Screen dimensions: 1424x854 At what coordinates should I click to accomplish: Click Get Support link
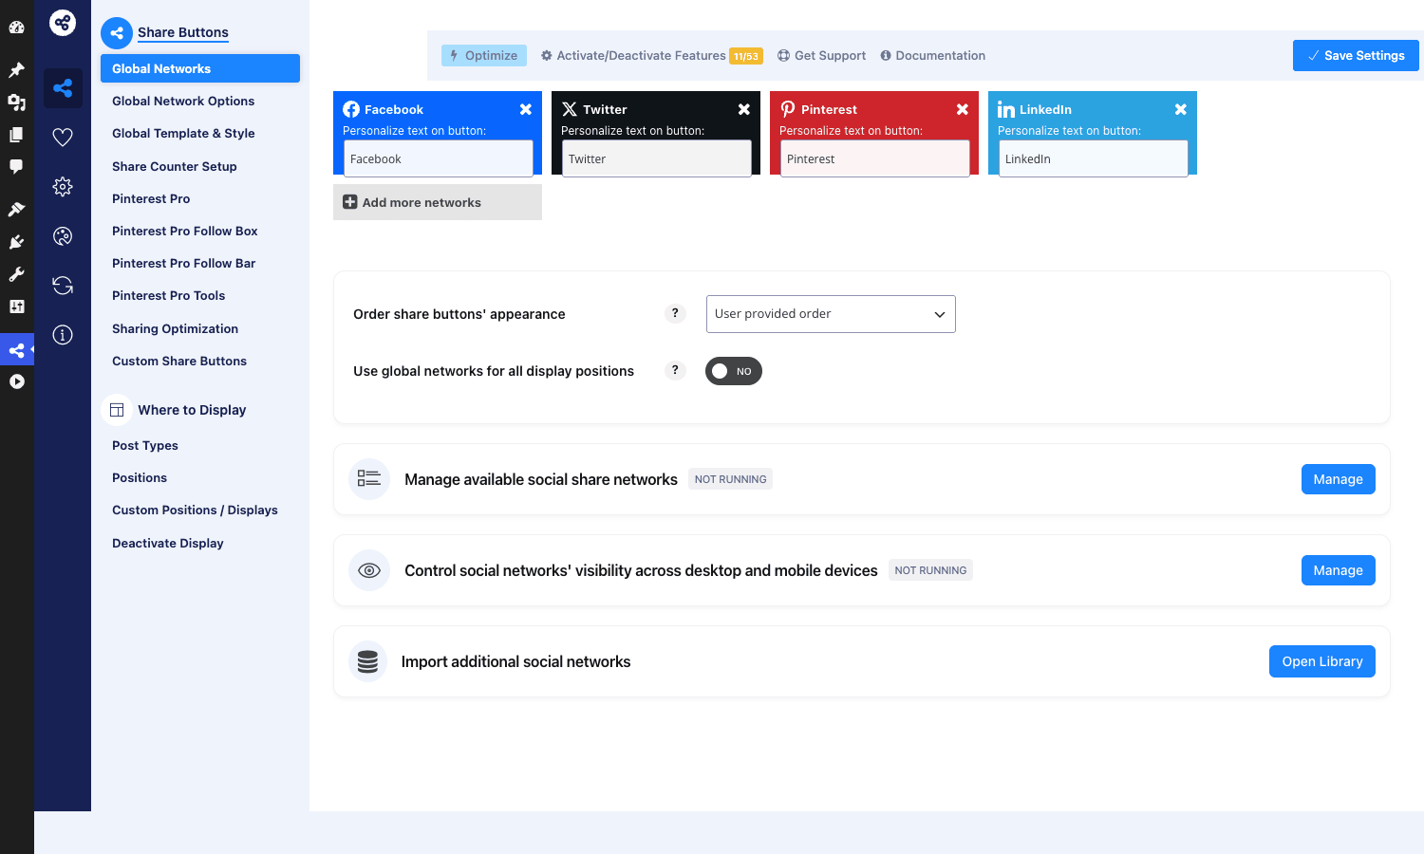coord(822,55)
